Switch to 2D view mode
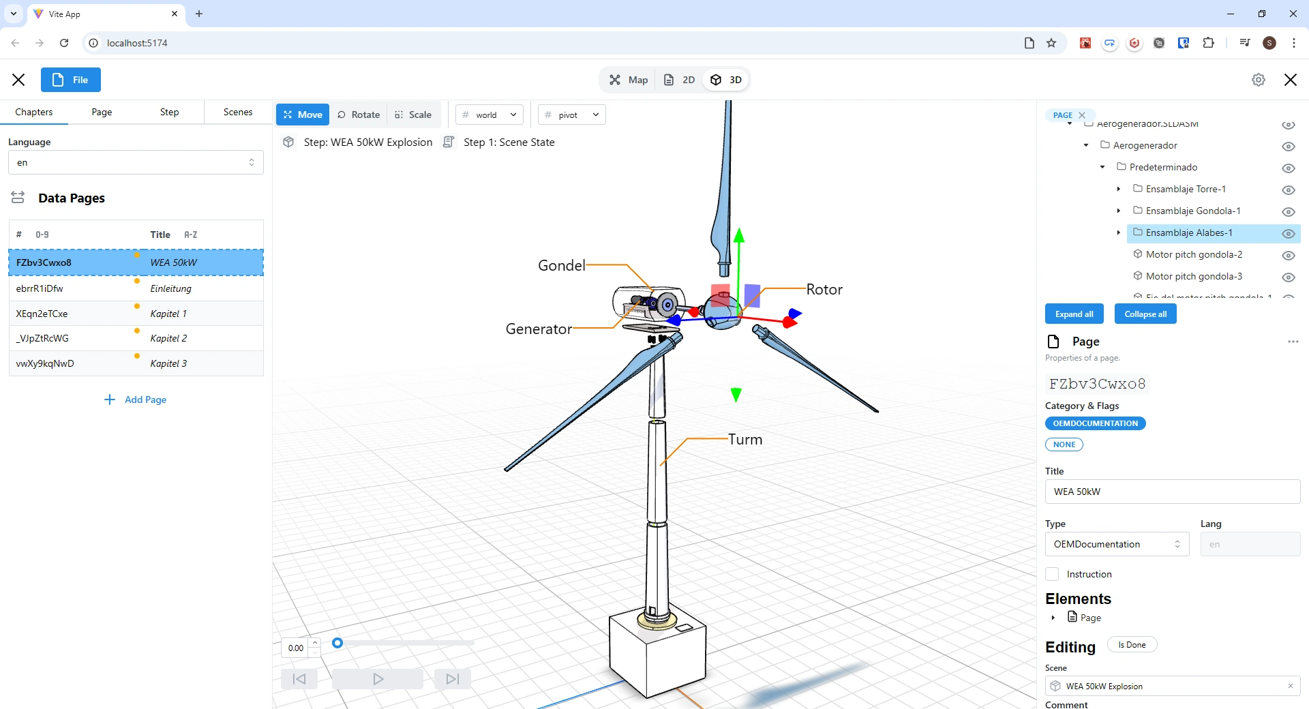Image resolution: width=1309 pixels, height=709 pixels. point(679,80)
